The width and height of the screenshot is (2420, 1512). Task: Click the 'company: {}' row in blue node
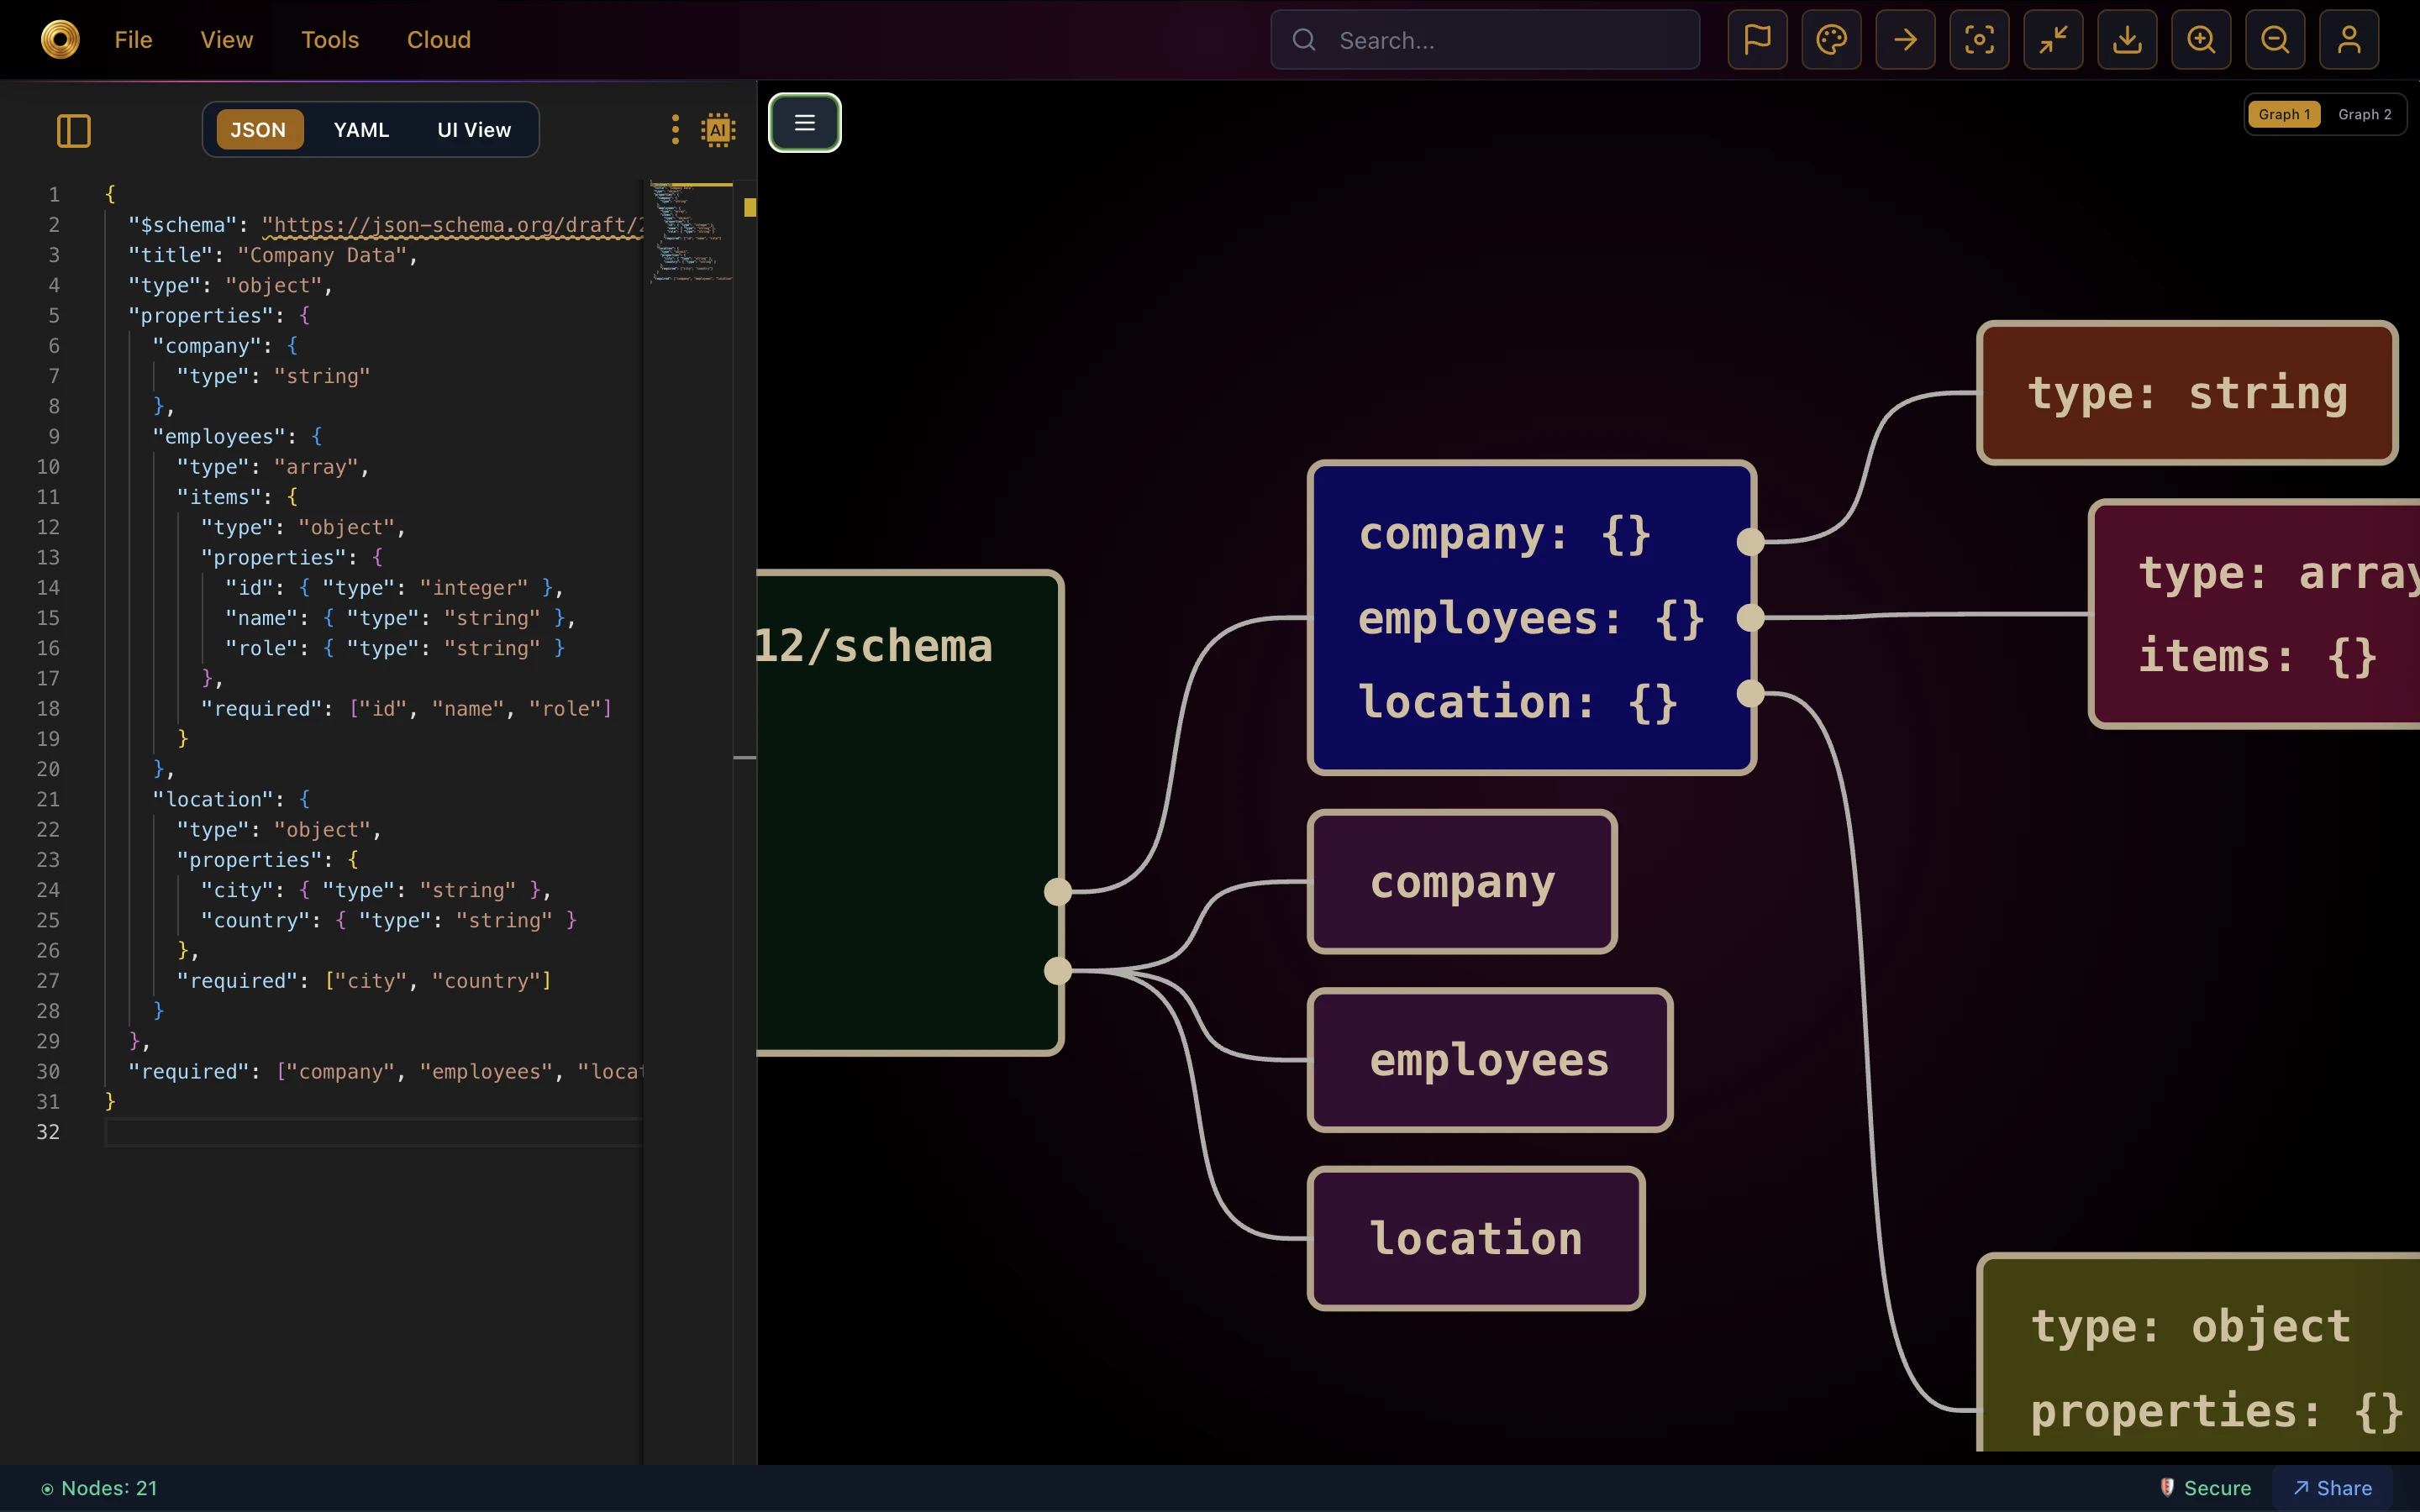click(x=1505, y=534)
